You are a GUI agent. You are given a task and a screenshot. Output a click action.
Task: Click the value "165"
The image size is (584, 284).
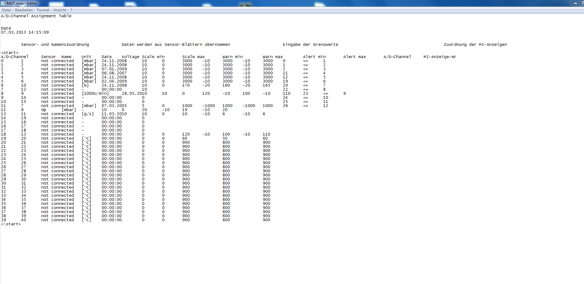coord(267,85)
